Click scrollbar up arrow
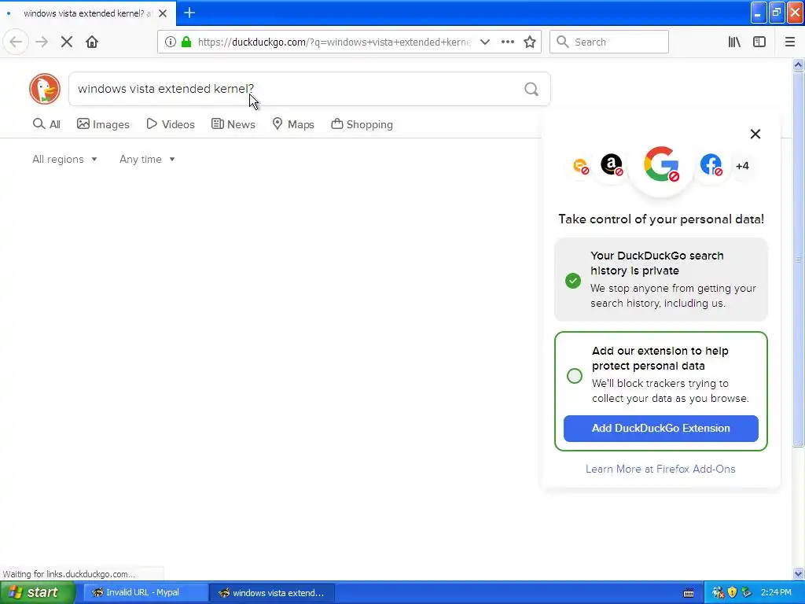The width and height of the screenshot is (805, 604). tap(799, 64)
